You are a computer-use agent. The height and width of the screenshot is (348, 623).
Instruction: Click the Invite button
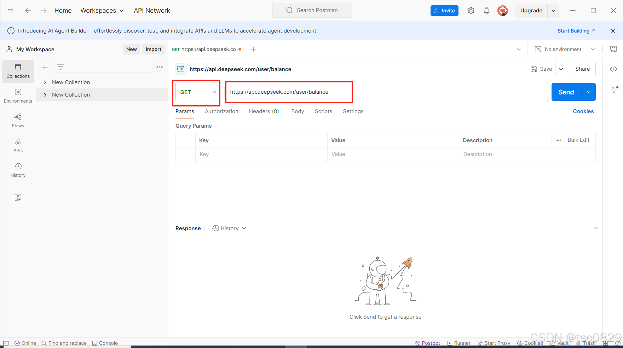444,11
